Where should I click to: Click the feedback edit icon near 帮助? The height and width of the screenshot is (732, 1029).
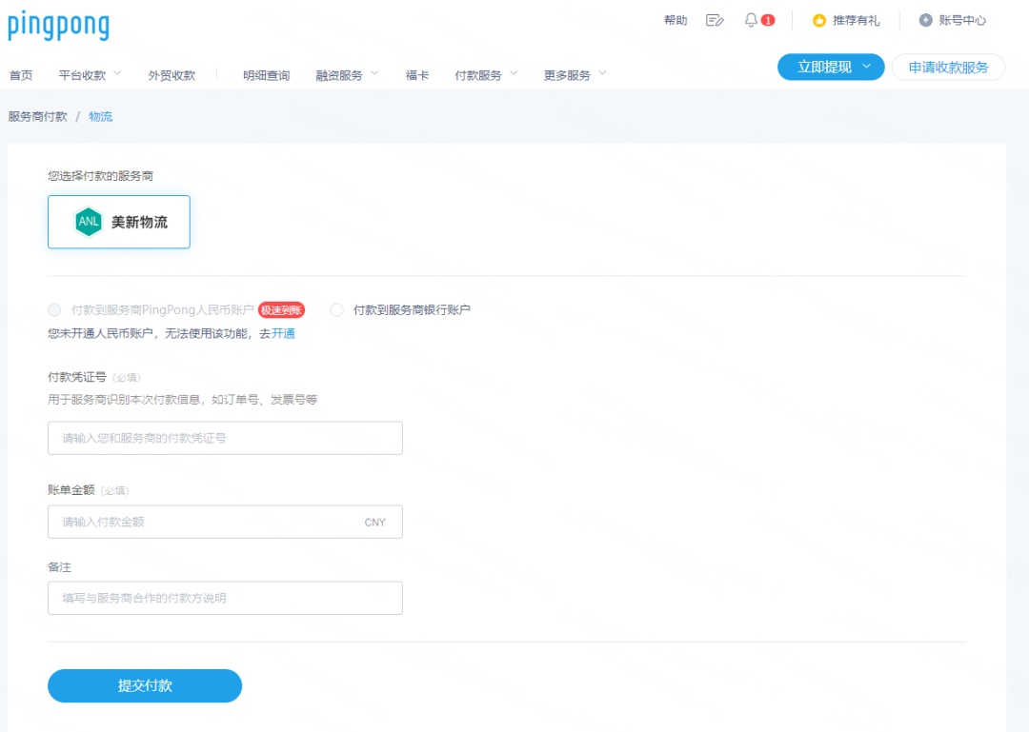pos(715,20)
